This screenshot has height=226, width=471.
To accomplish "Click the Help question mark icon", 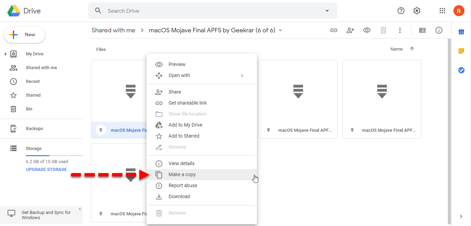I will tap(401, 11).
